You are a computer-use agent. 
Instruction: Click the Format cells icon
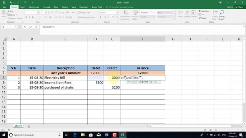click(193, 13)
